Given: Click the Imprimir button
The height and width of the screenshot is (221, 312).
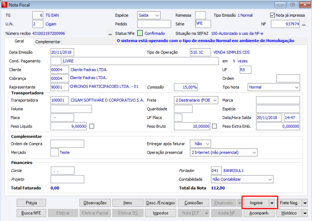Looking at the screenshot, I should click(x=256, y=203).
